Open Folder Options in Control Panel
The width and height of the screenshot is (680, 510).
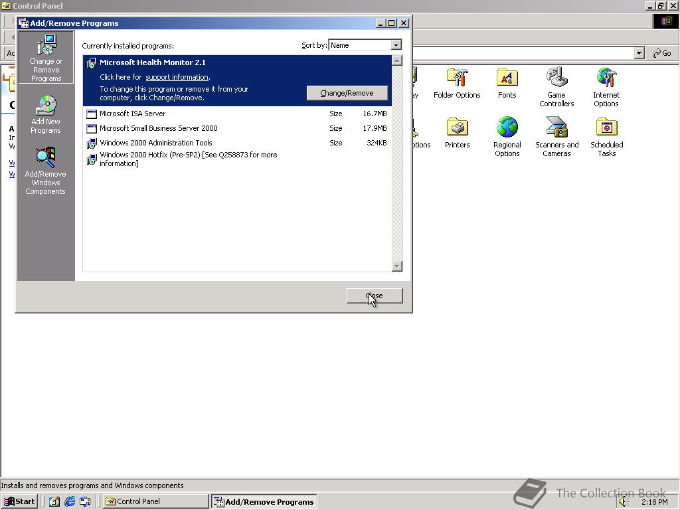pos(457,83)
